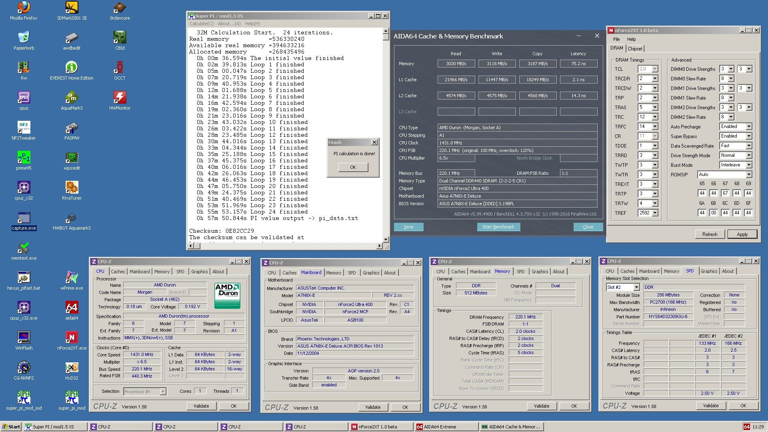This screenshot has width=768, height=432.
Task: Open the super_pi_mod_ssd desktop icon
Action: (24, 401)
